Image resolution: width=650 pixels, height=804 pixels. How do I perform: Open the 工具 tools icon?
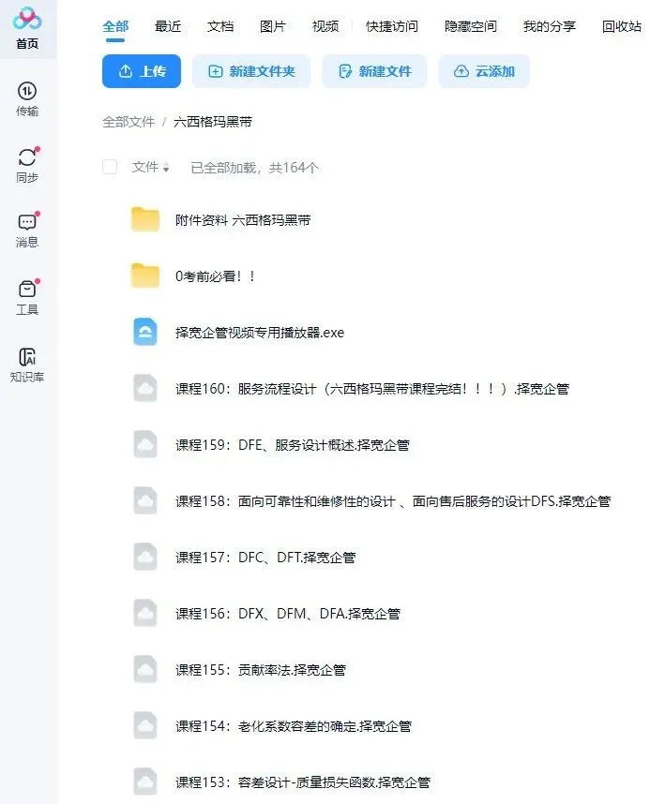[x=27, y=290]
